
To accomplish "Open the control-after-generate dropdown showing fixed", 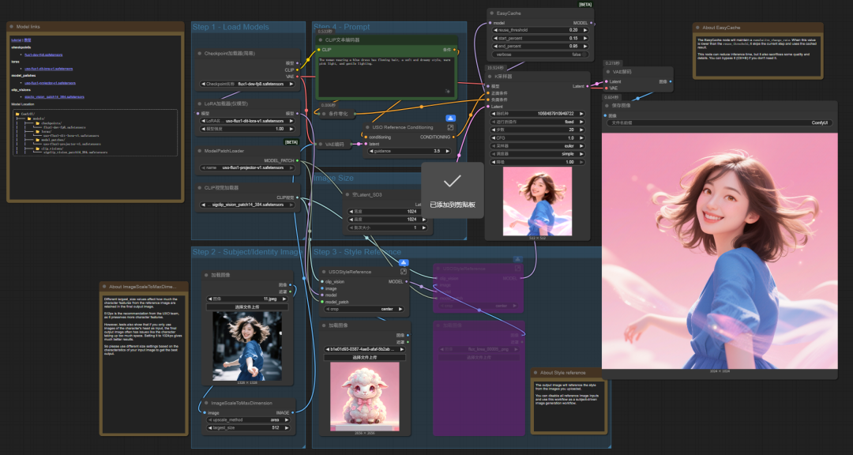I will [x=538, y=122].
